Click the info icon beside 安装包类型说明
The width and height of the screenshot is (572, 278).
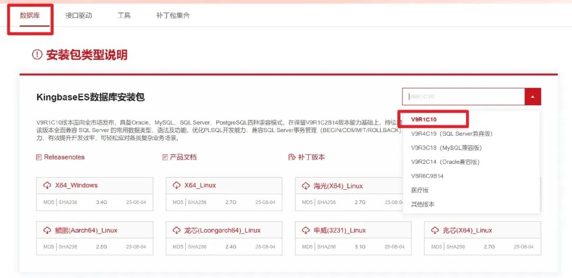coord(38,54)
